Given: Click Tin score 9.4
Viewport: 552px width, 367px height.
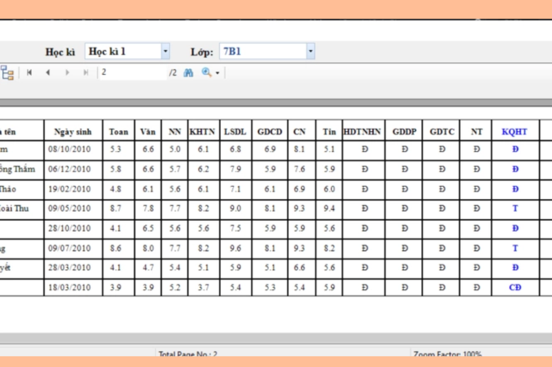Looking at the screenshot, I should click(329, 209).
